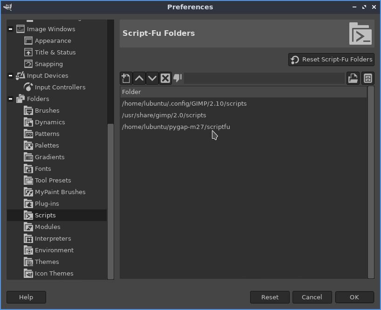Open Themes folder settings
Image resolution: width=381 pixels, height=310 pixels.
(x=47, y=262)
